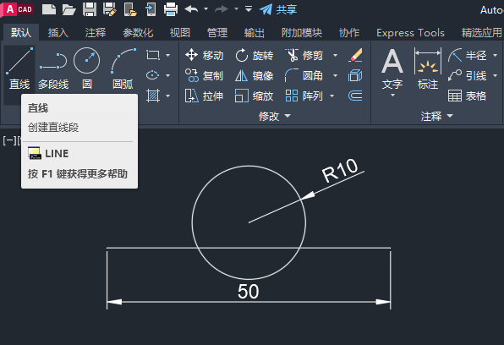Open the undo history dropdown arrow
The height and width of the screenshot is (345, 504).
click(206, 9)
